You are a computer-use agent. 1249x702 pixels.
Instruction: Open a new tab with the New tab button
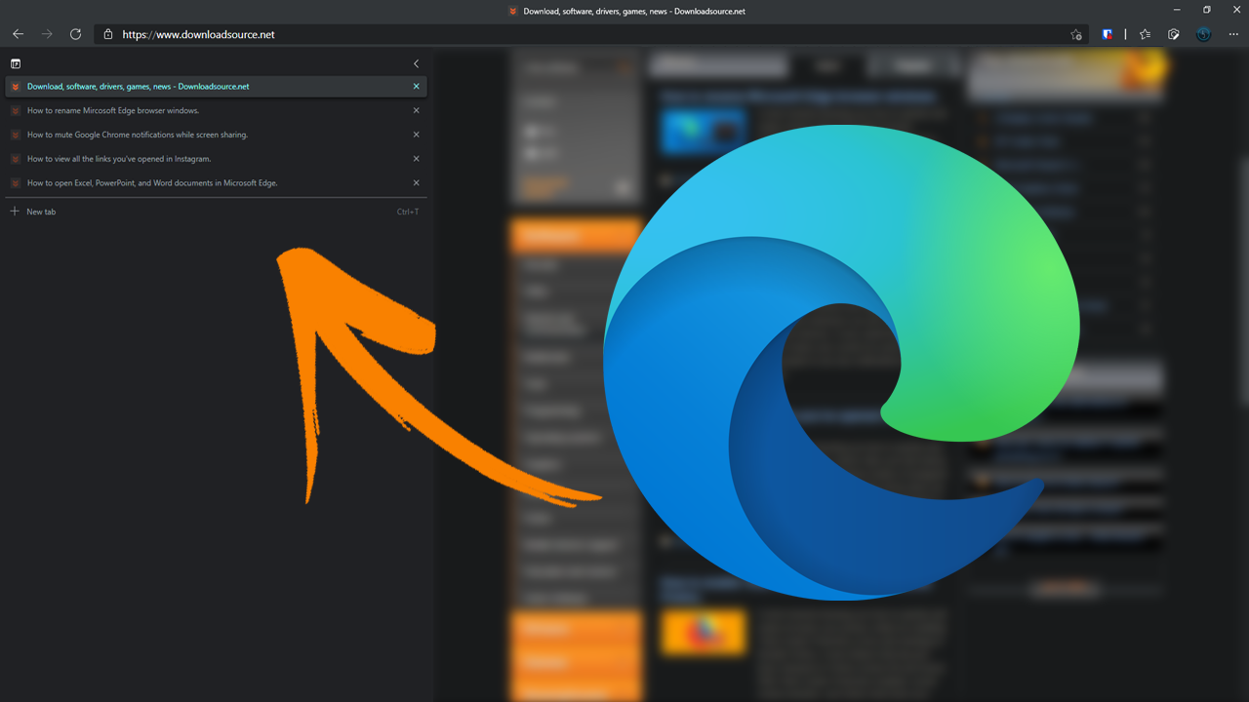point(217,212)
